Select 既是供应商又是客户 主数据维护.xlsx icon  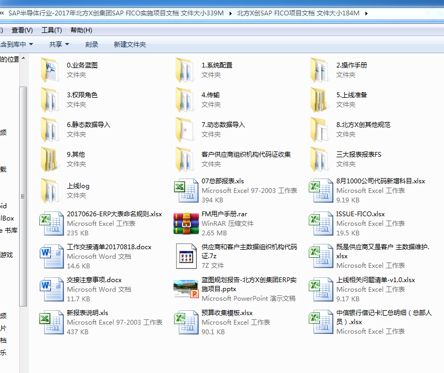point(321,256)
